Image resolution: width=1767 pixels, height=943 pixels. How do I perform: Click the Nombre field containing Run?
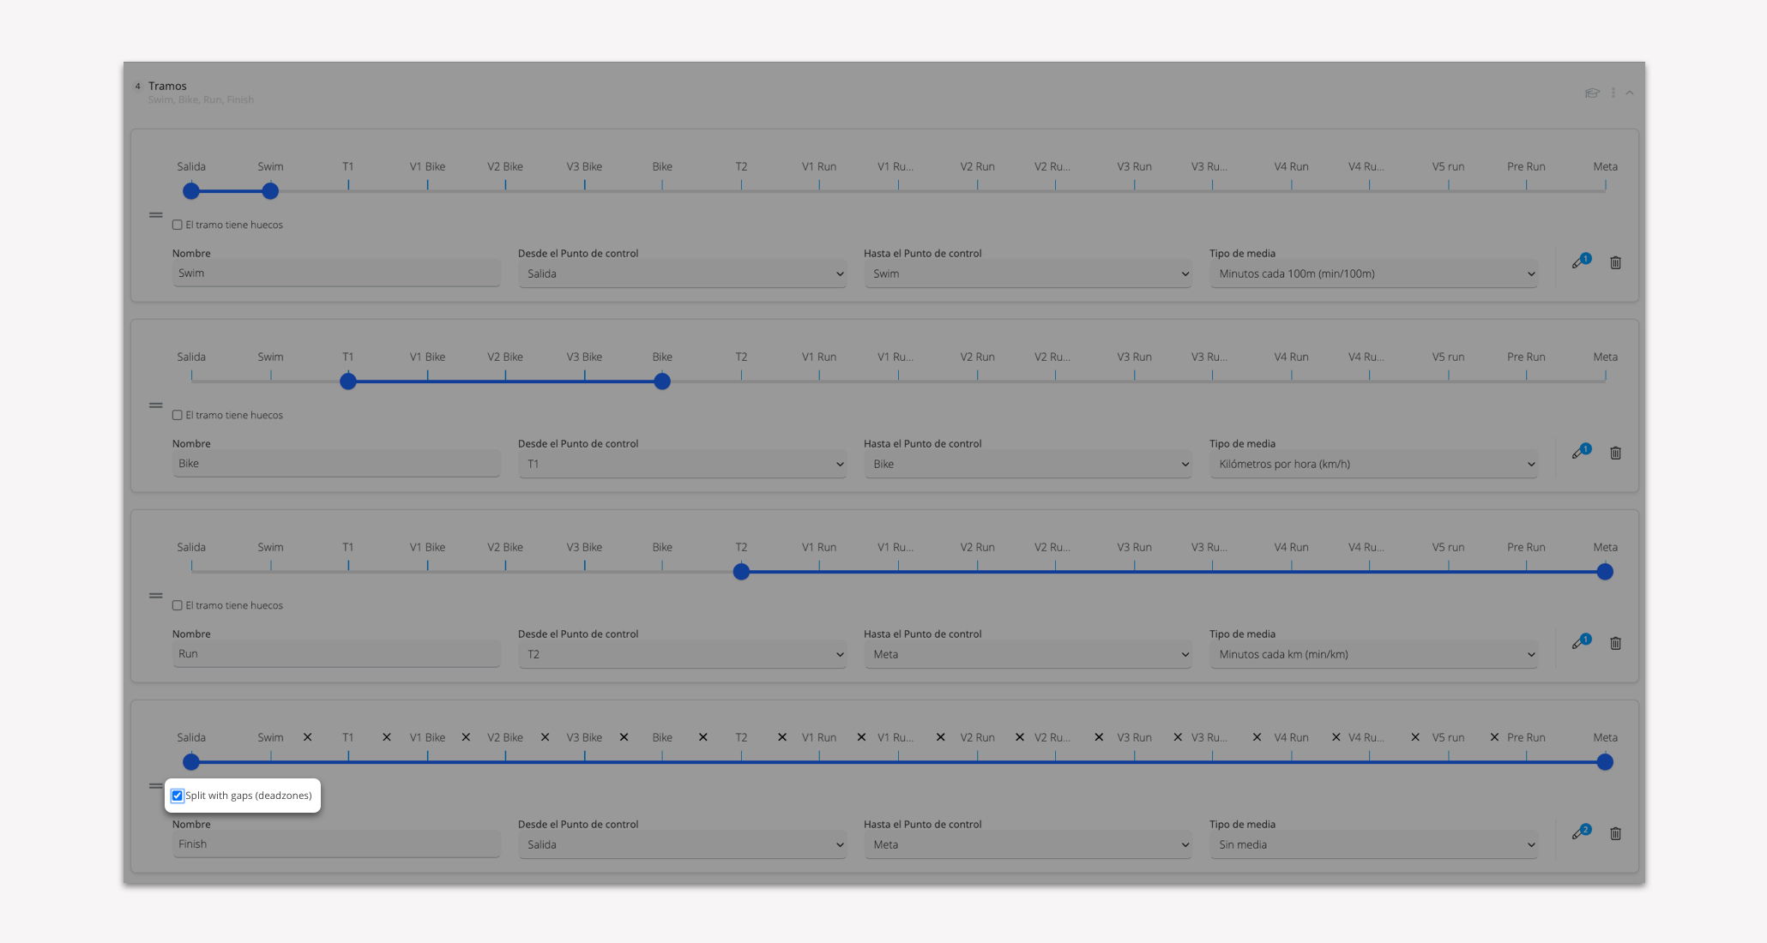[336, 654]
